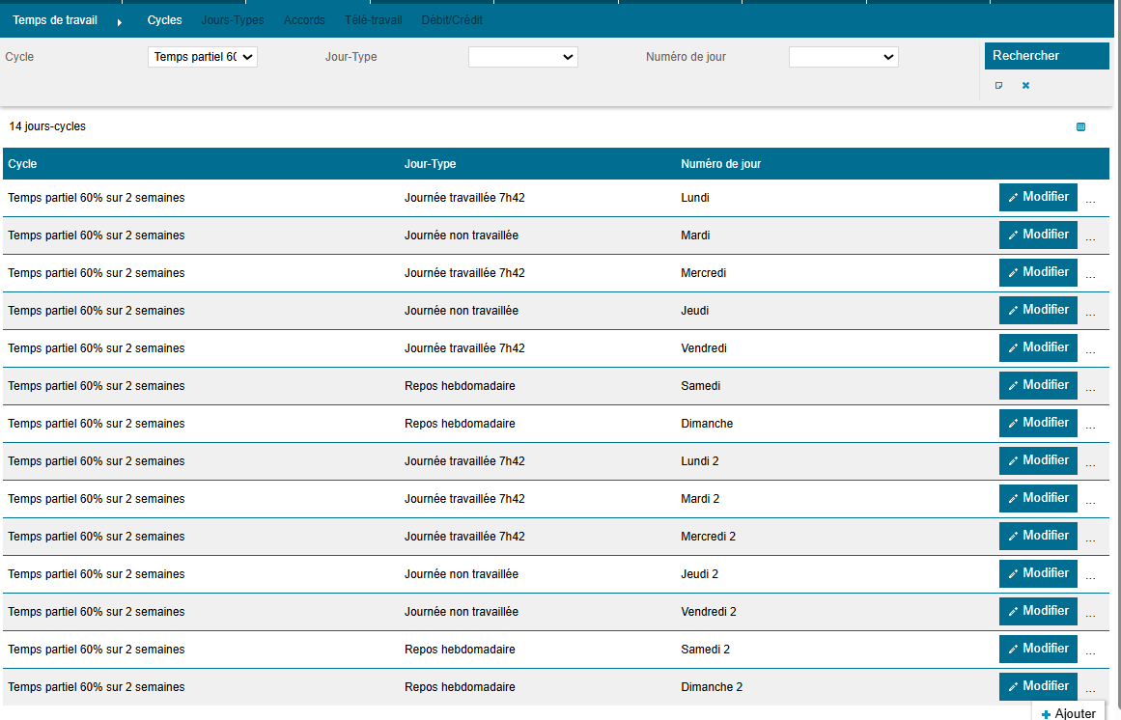This screenshot has width=1121, height=720.
Task: Expand the Jour-Type dropdown filter
Action: (522, 57)
